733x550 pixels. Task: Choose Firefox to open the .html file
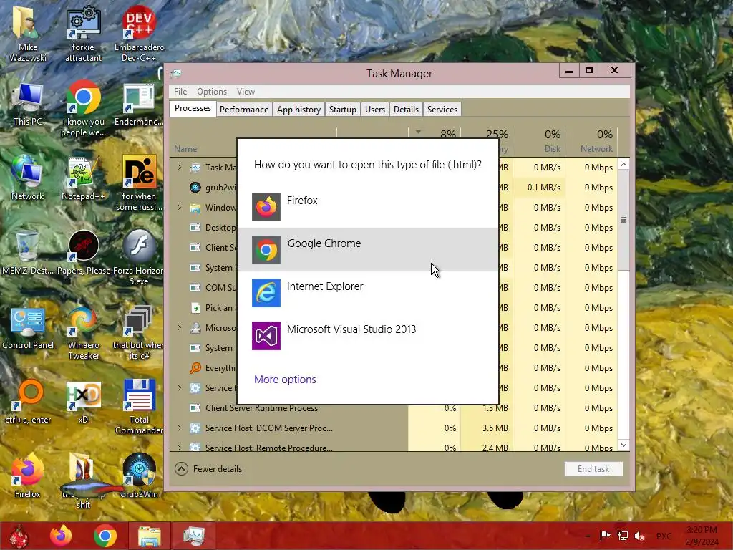pyautogui.click(x=368, y=207)
